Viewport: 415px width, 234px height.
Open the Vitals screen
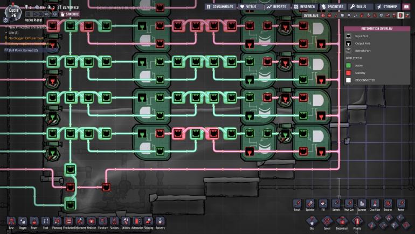tap(251, 6)
